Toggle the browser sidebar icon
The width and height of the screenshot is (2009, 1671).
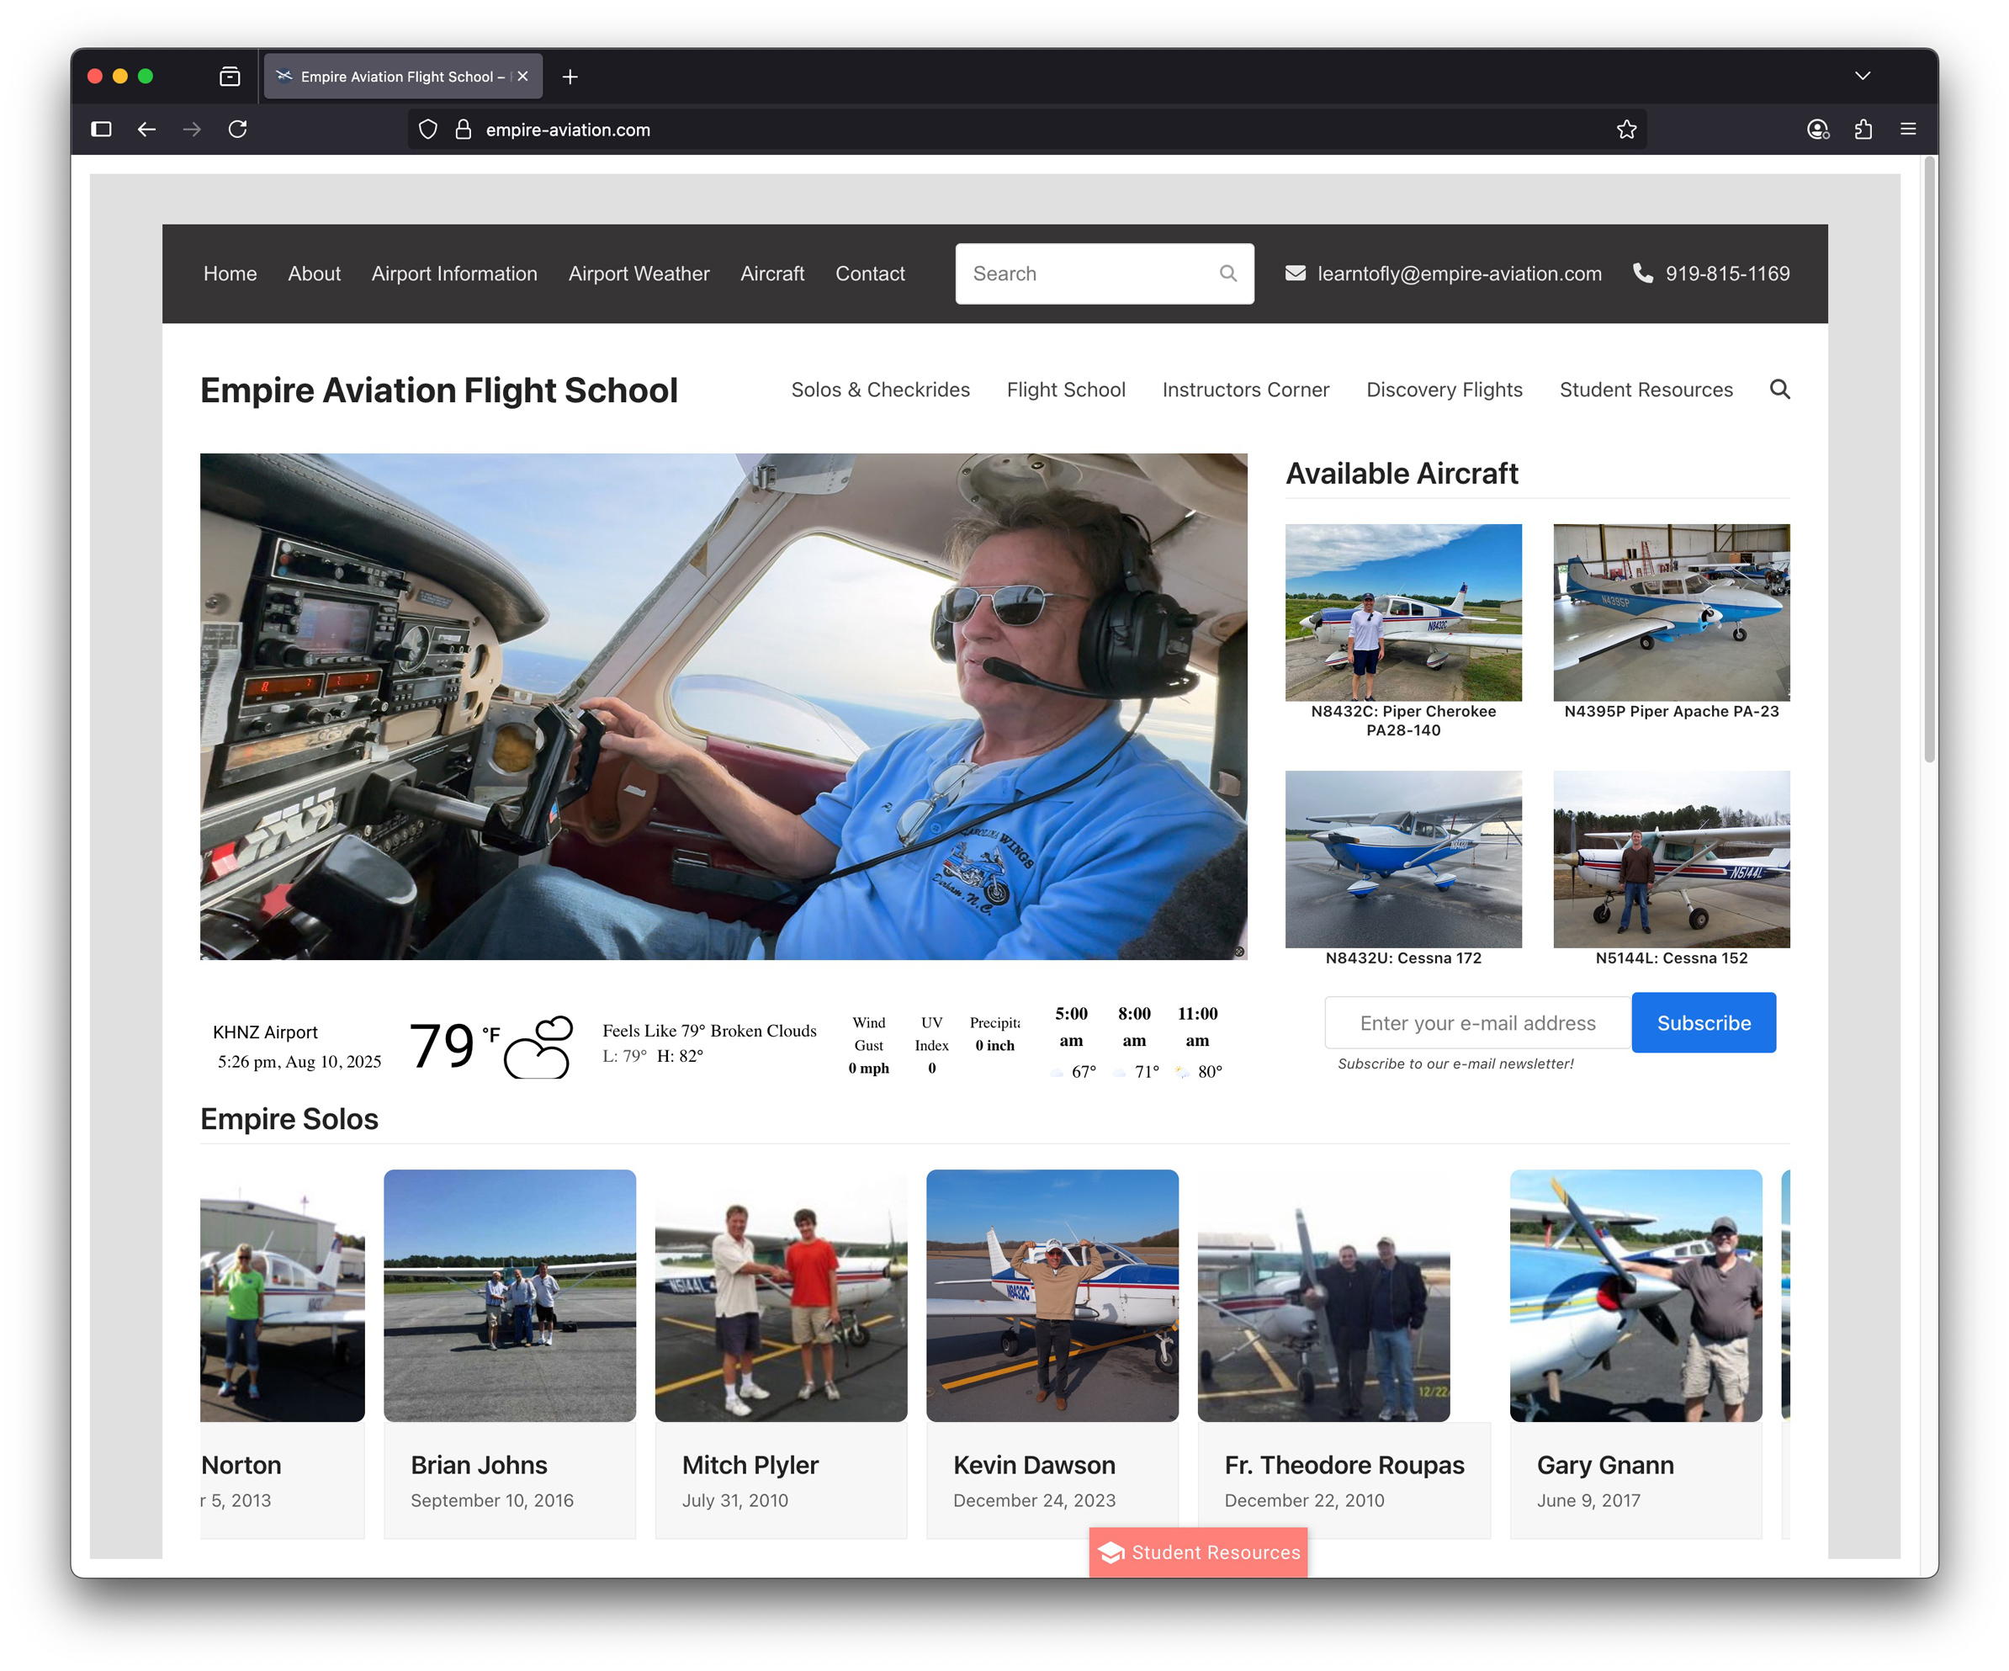pos(102,130)
